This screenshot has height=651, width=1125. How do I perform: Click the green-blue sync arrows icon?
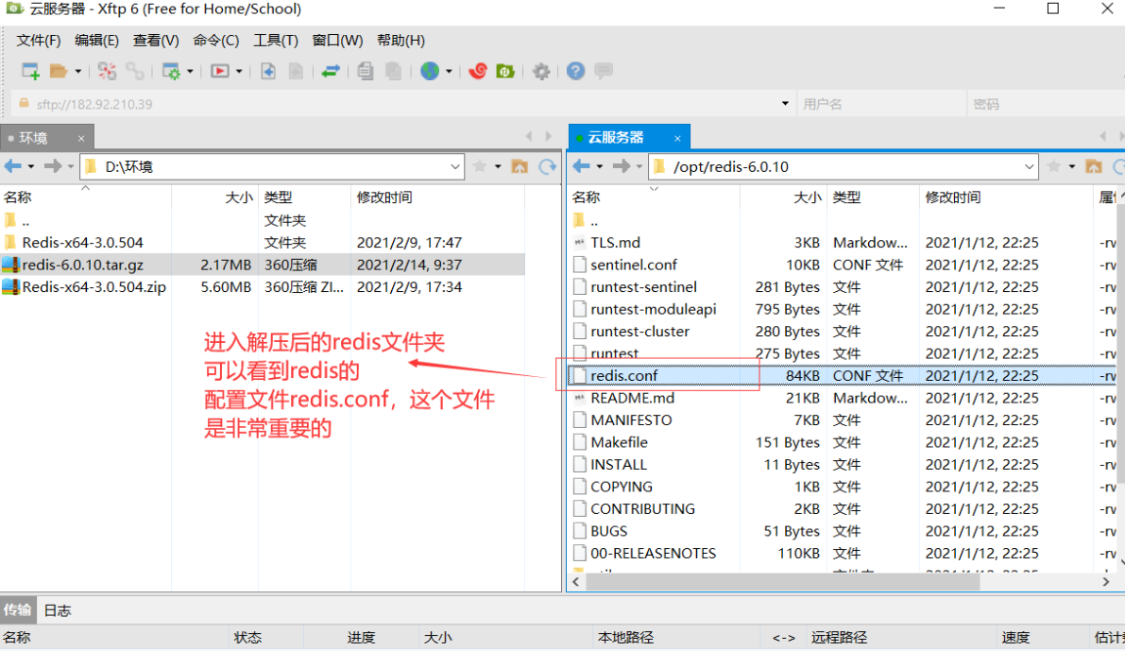coord(330,71)
